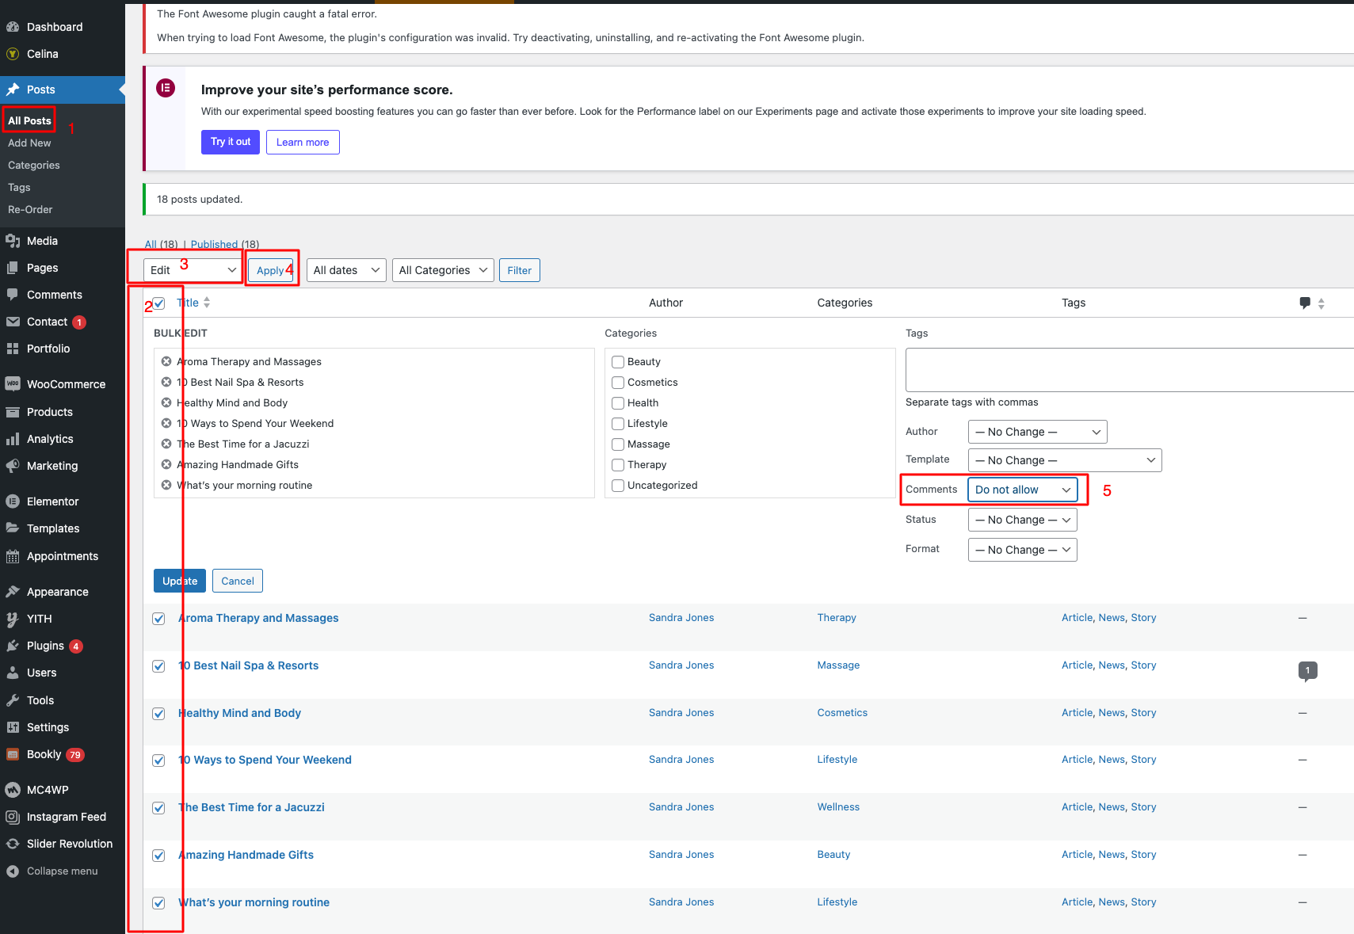Check the Lifestyle category checkbox

tap(618, 424)
